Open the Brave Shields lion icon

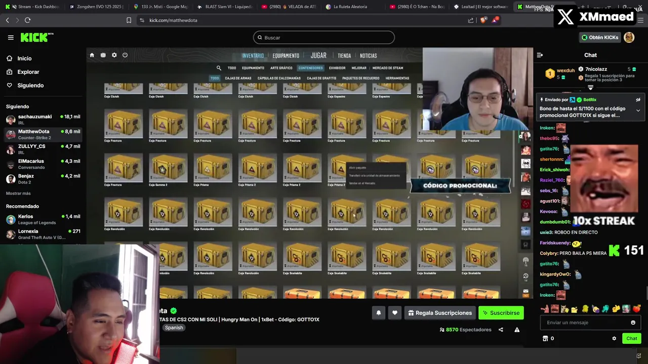coord(483,20)
